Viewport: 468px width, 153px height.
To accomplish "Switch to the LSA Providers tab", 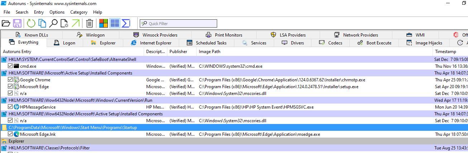I will coord(288,35).
